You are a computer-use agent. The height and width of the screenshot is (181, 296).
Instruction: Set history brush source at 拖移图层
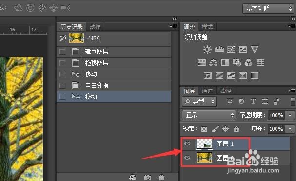click(x=62, y=63)
